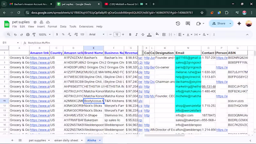Image resolution: width=256 pixels, height=144 pixels.
Task: Format as percent icon
Action: pos(63,35)
